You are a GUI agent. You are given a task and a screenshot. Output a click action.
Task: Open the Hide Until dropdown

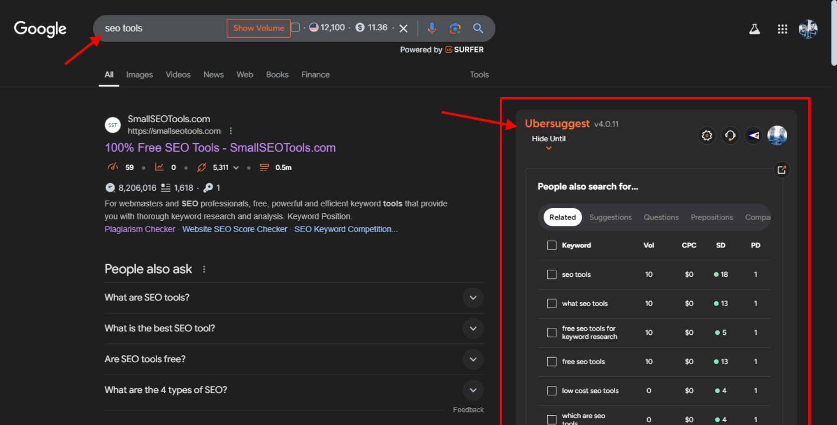click(x=549, y=142)
